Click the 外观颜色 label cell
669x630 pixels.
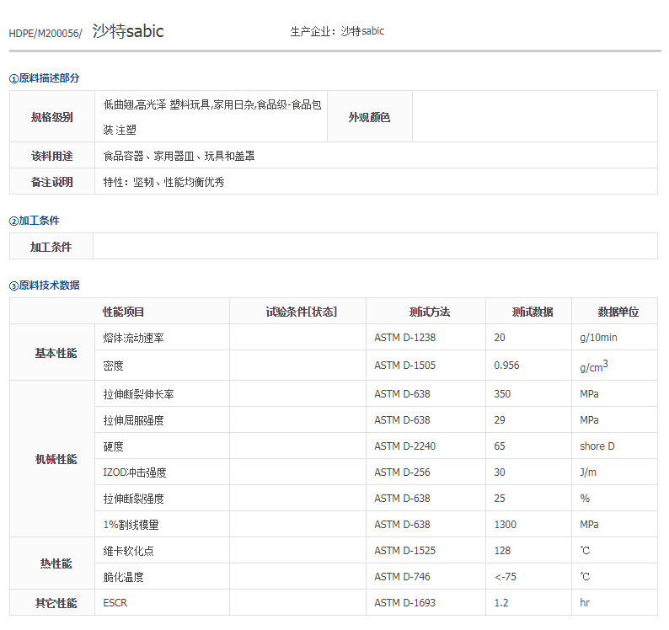point(370,117)
